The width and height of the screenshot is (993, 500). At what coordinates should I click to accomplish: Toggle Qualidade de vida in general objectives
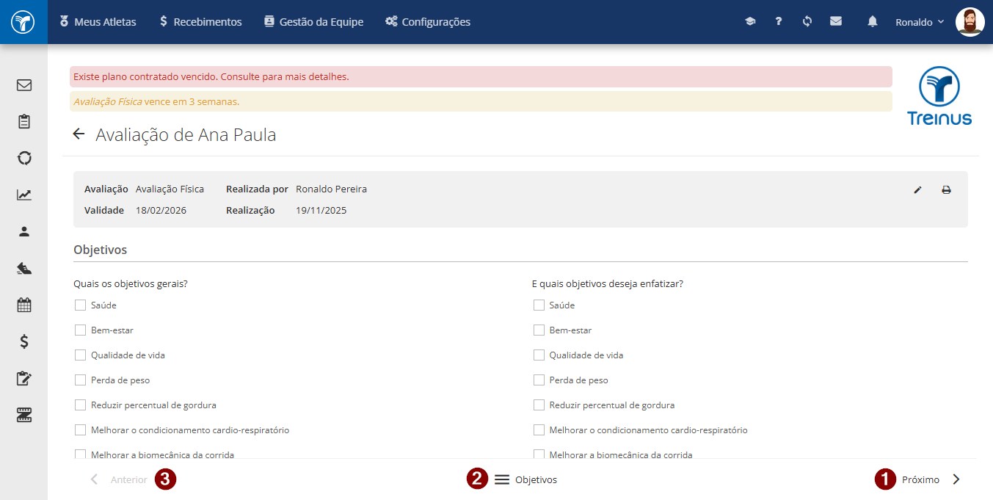click(x=81, y=355)
